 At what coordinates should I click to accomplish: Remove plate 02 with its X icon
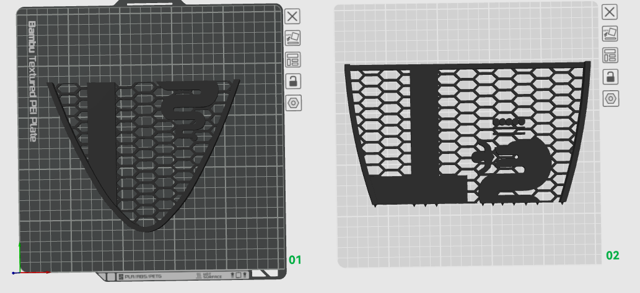610,12
